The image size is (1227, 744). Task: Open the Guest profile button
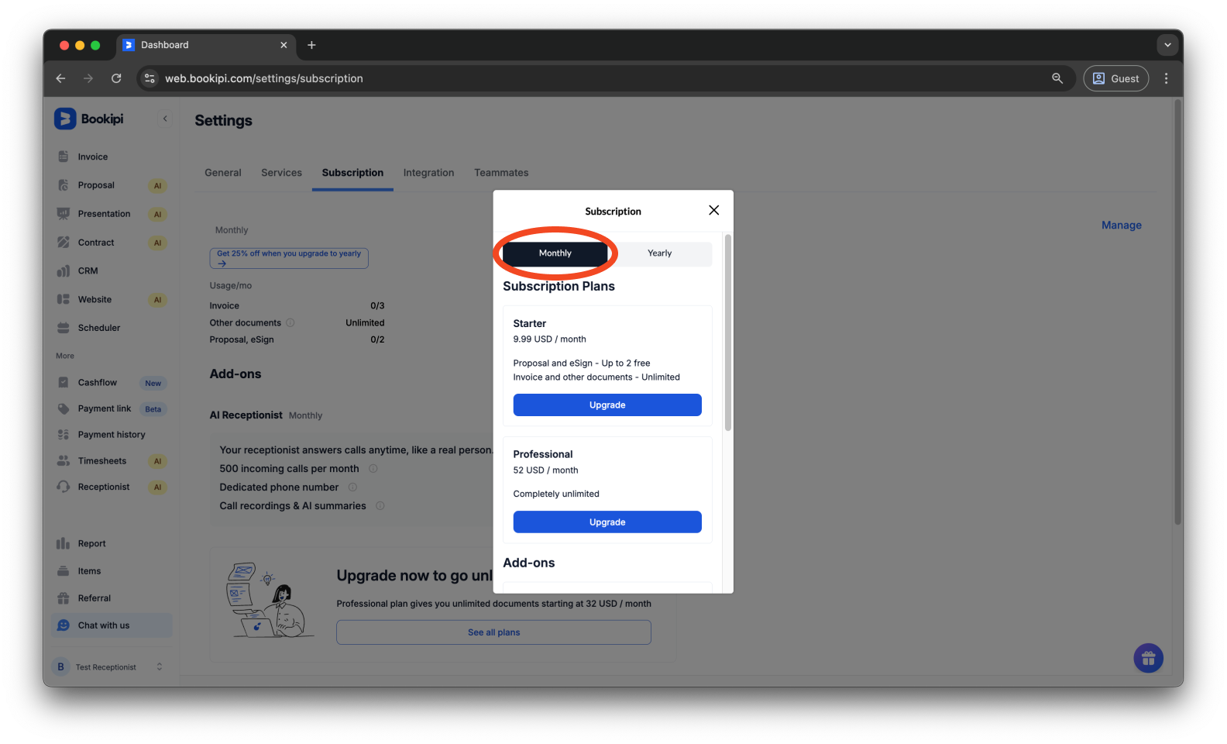(1115, 78)
